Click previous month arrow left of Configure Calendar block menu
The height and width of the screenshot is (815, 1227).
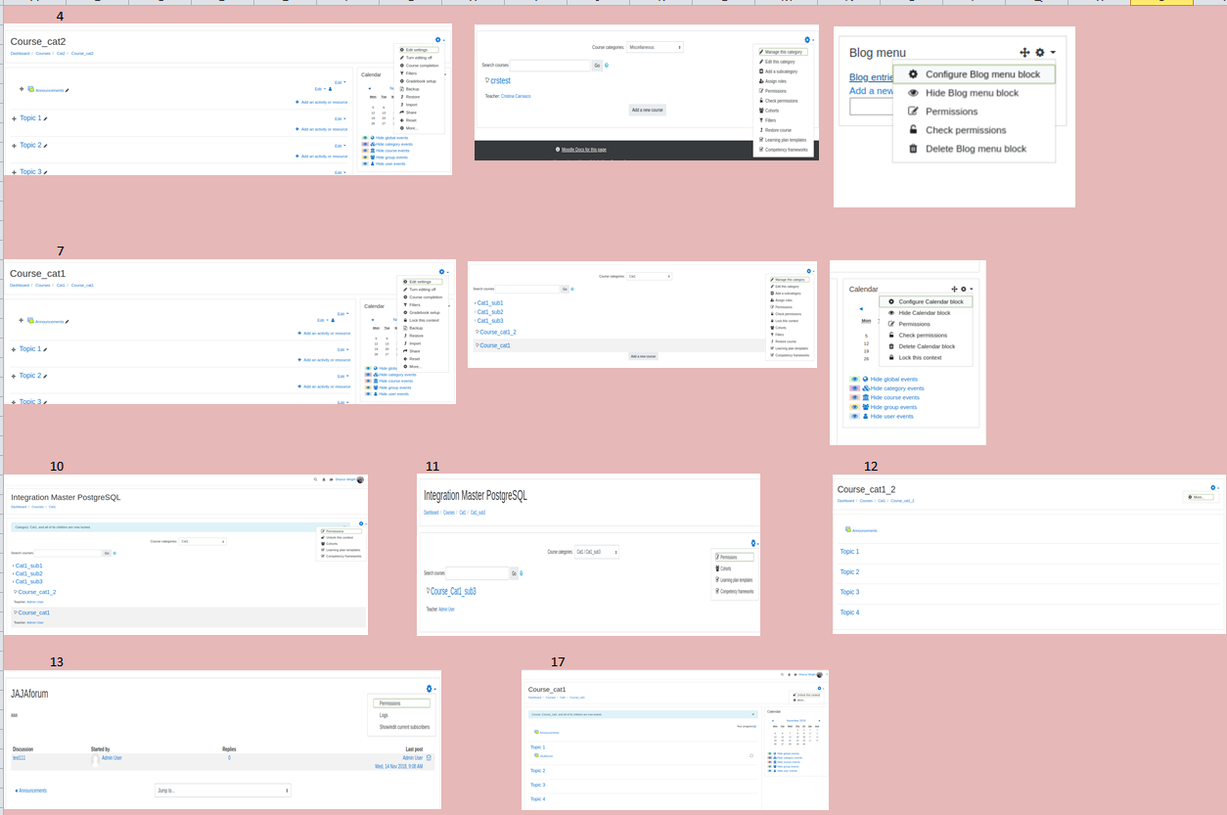861,309
